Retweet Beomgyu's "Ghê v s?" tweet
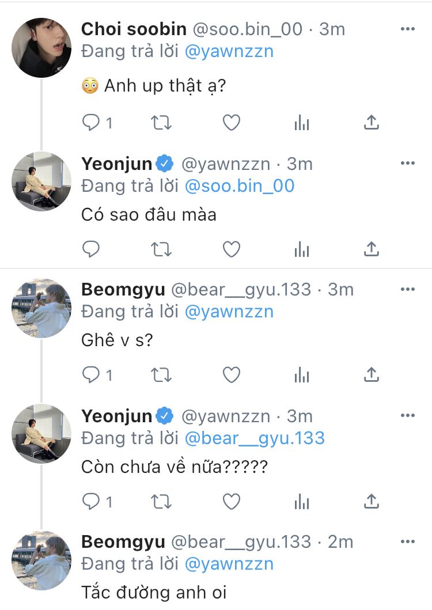 pyautogui.click(x=161, y=375)
